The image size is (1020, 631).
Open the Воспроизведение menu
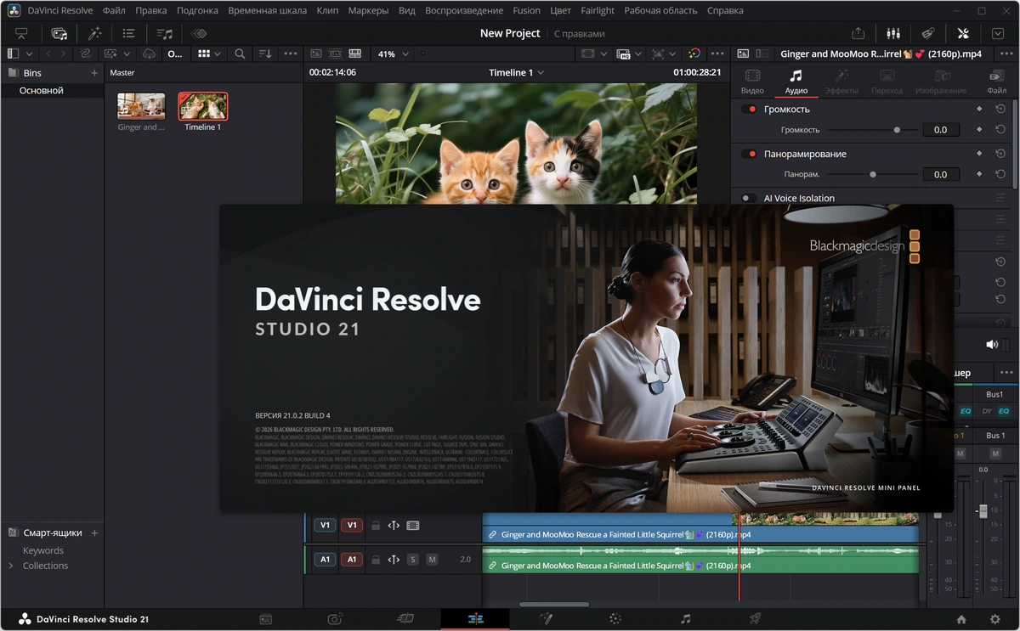[463, 10]
